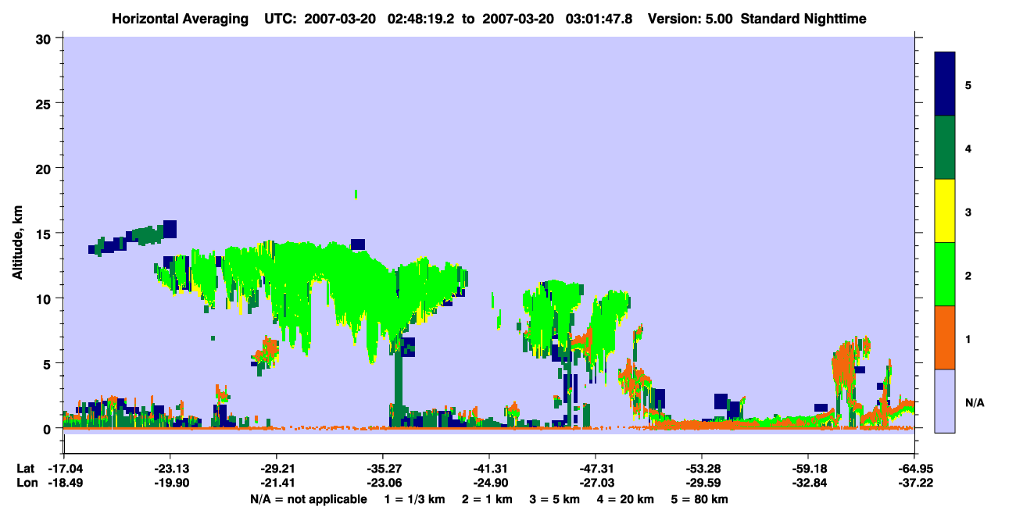
Task: Click the 'Lon' row label
Action: click(26, 484)
